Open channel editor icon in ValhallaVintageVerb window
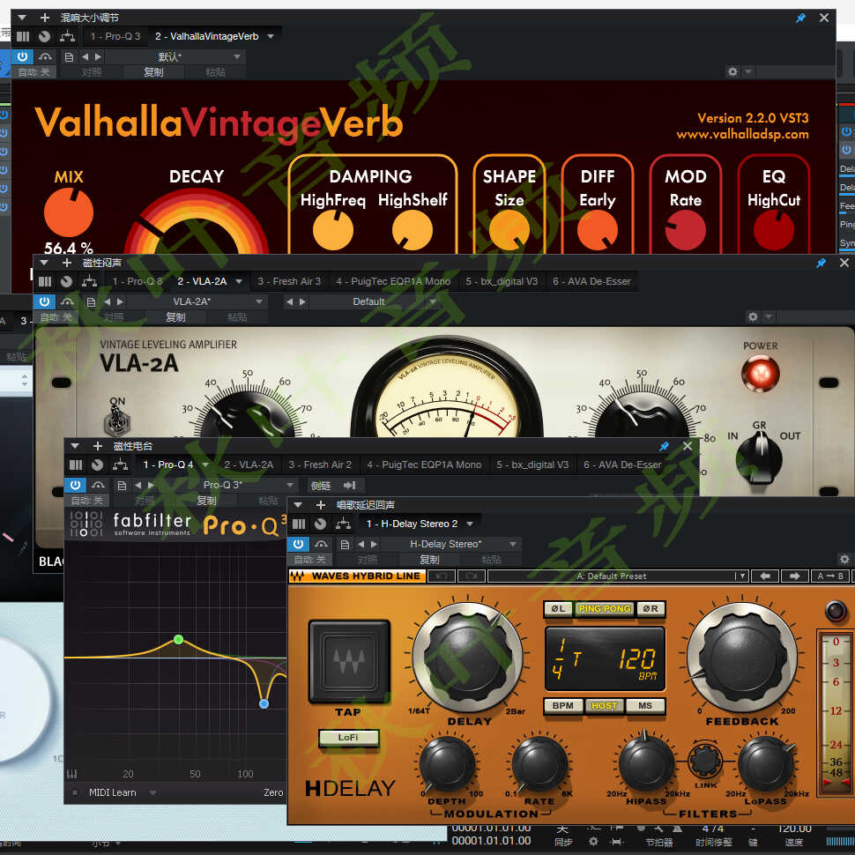The width and height of the screenshot is (855, 855). coord(23,36)
